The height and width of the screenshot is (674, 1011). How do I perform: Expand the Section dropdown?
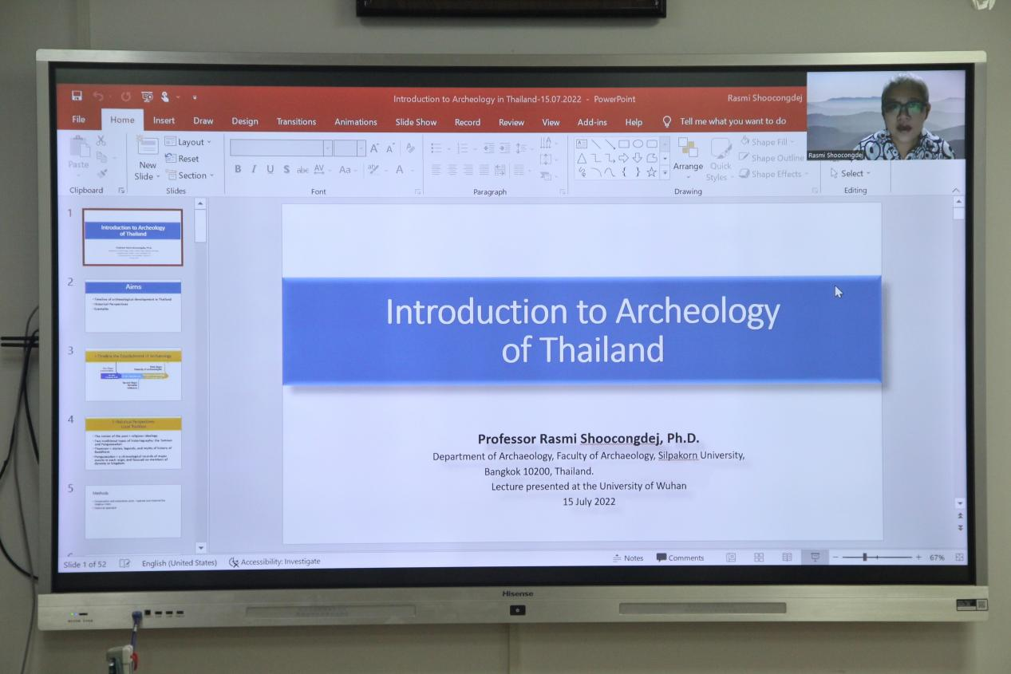[189, 175]
